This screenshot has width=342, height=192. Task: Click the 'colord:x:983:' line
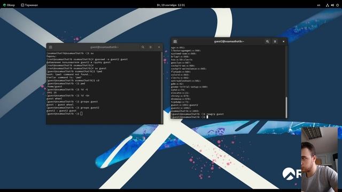coord(180,75)
